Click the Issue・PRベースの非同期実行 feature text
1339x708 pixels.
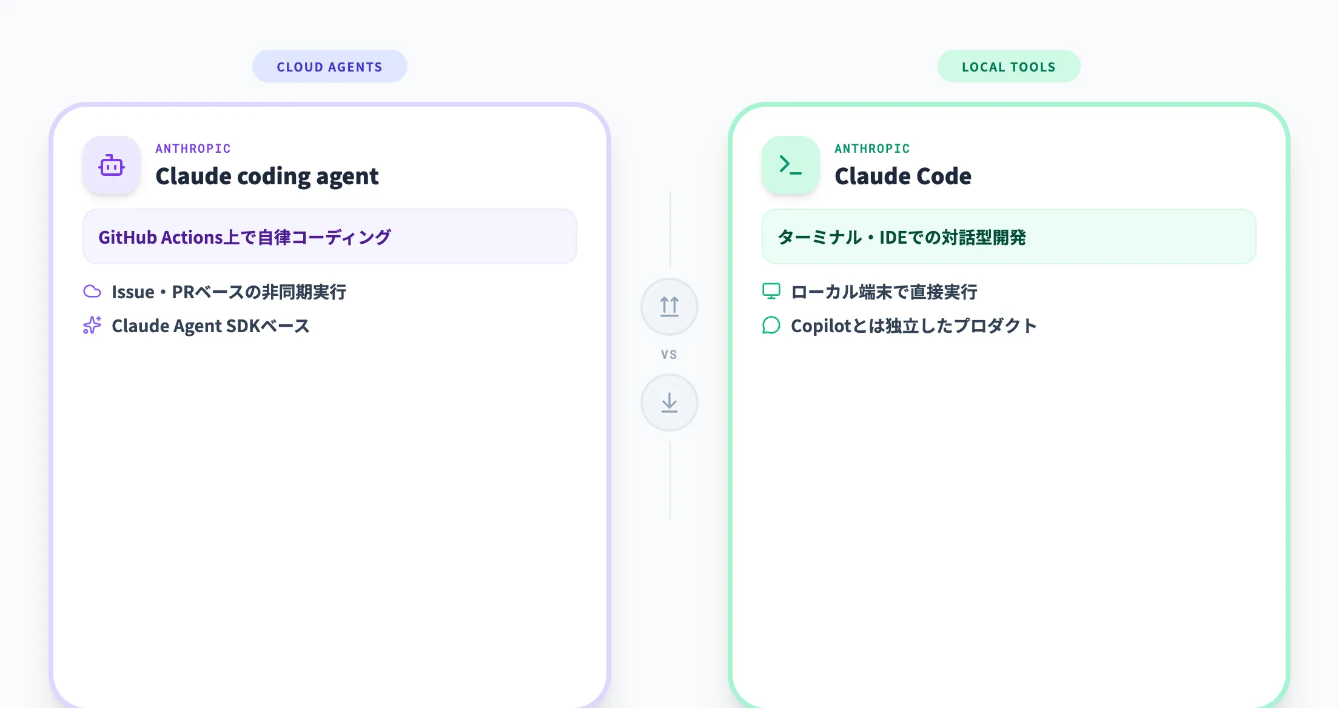tap(229, 292)
